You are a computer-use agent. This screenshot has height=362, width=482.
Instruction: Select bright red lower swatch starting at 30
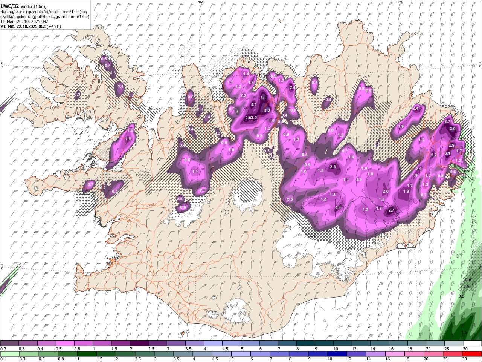[x=472, y=354]
